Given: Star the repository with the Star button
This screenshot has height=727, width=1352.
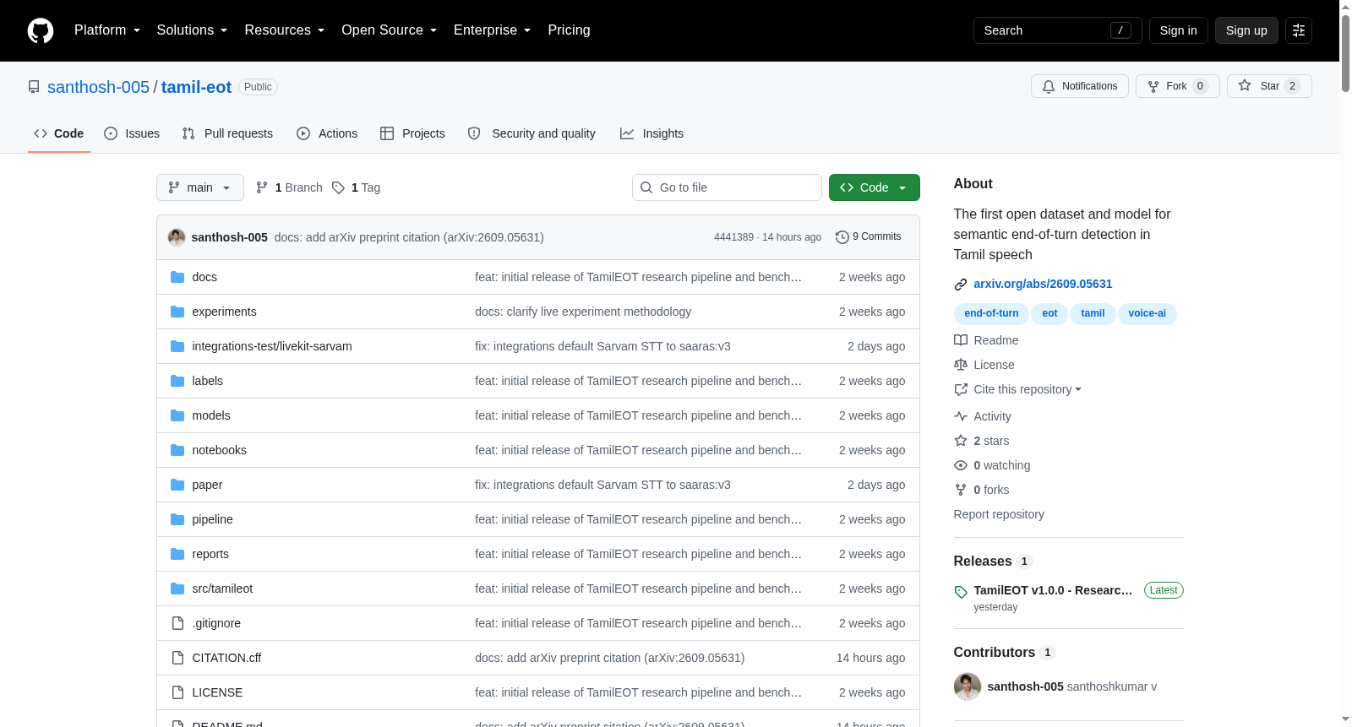Looking at the screenshot, I should (1269, 86).
